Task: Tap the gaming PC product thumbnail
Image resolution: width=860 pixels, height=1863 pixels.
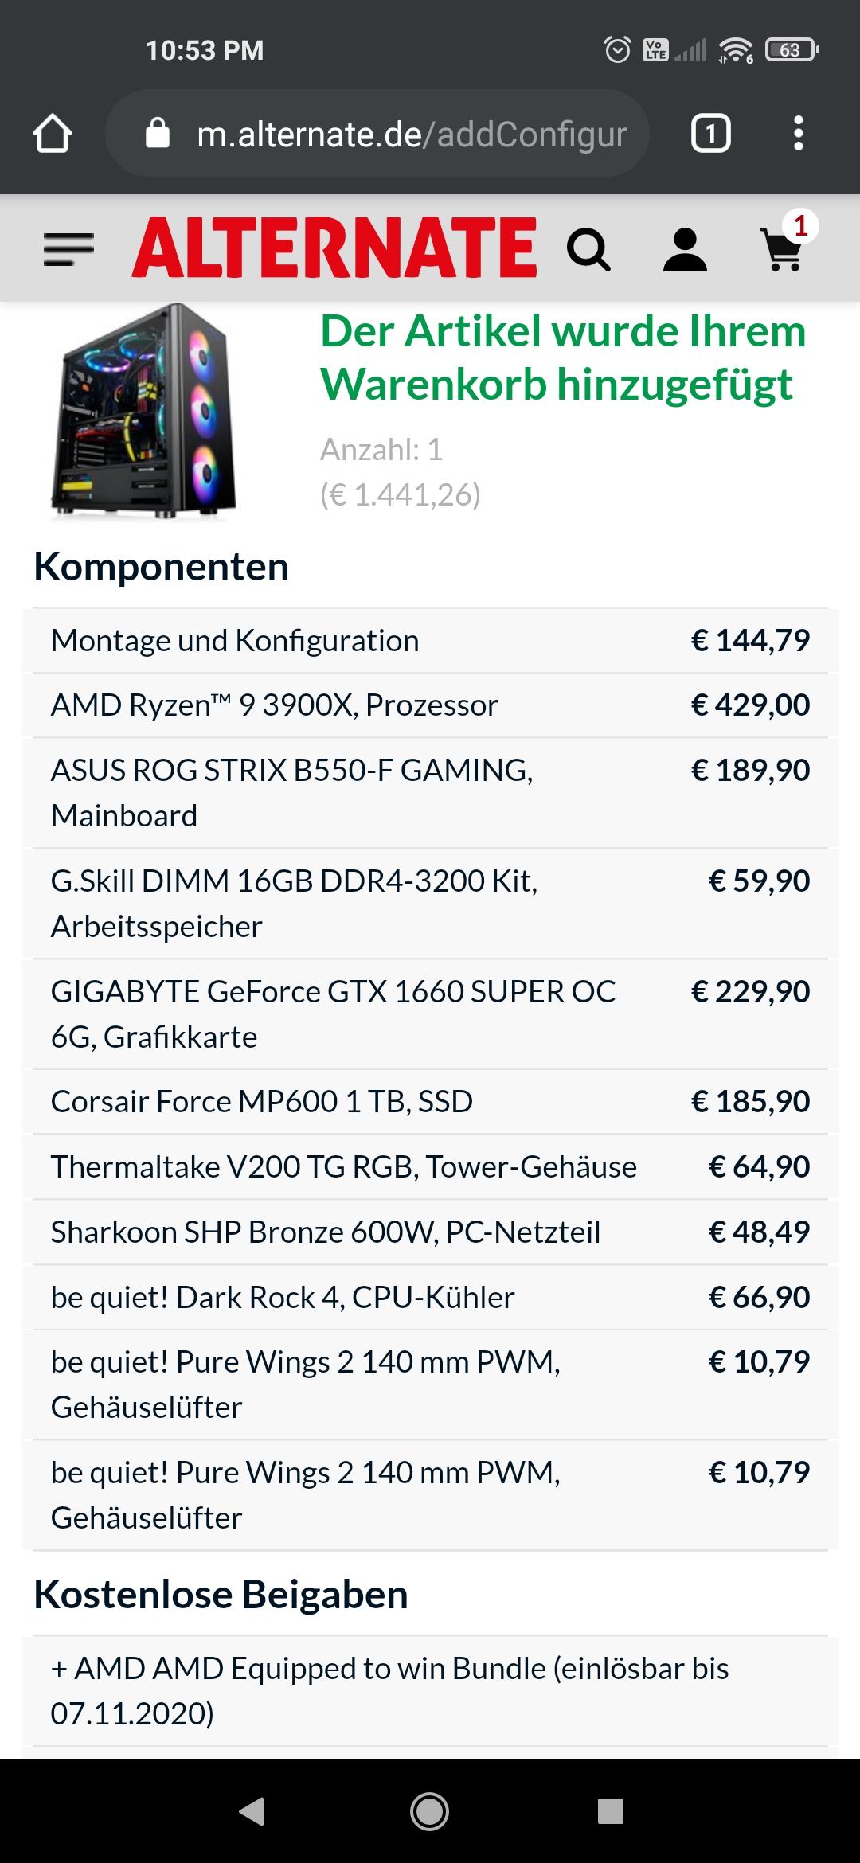Action: click(145, 412)
